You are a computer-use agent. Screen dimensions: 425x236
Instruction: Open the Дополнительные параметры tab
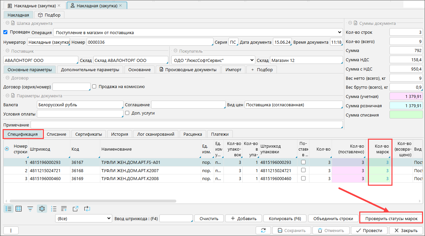pos(90,70)
